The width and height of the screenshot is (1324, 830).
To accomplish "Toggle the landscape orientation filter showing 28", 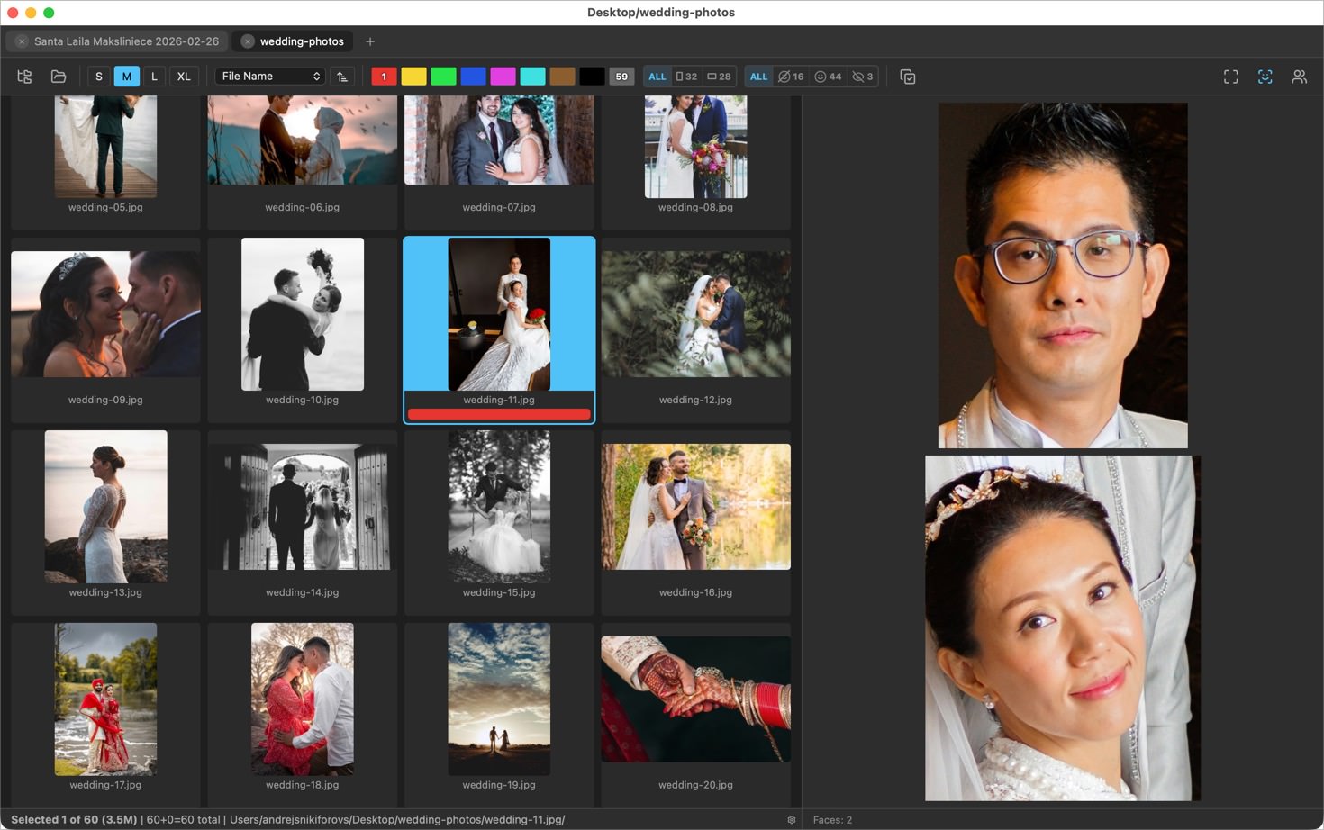I will click(x=718, y=76).
